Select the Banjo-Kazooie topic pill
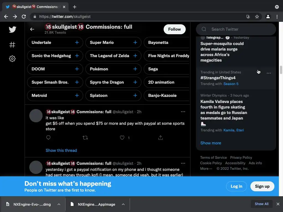This screenshot has height=212, width=283. pos(166,96)
